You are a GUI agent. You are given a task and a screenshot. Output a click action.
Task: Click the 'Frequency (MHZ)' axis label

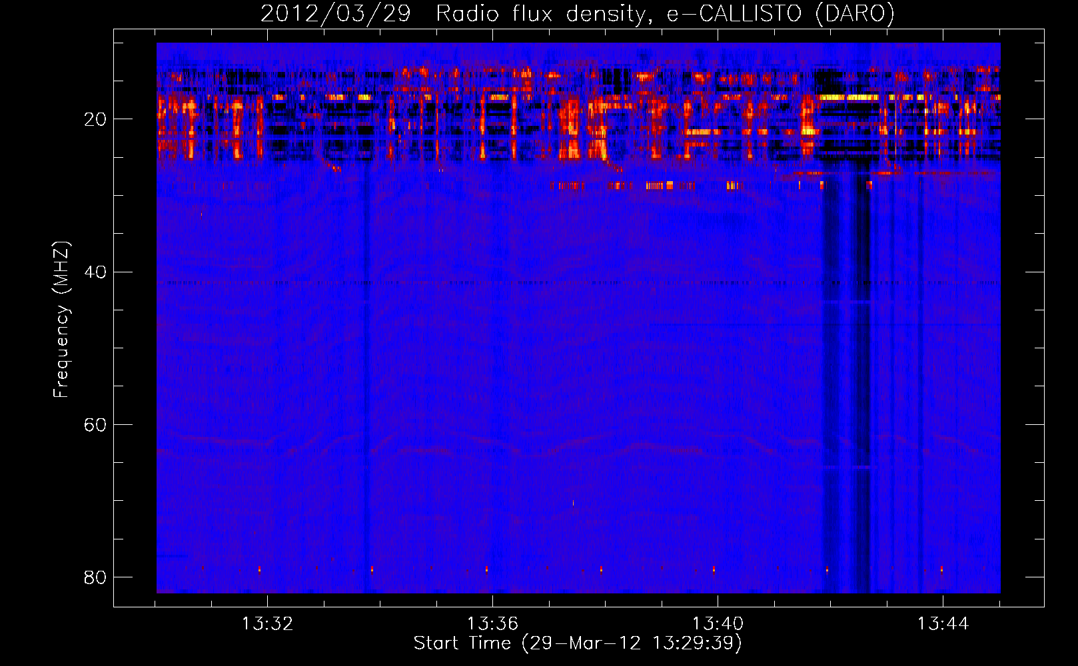tap(61, 320)
